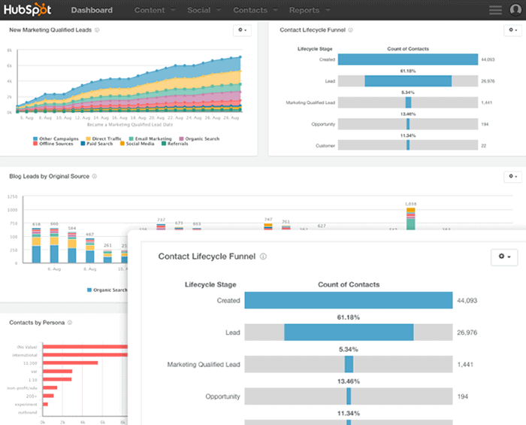Go to the Dashboard link
This screenshot has height=425, width=526.
click(x=92, y=10)
